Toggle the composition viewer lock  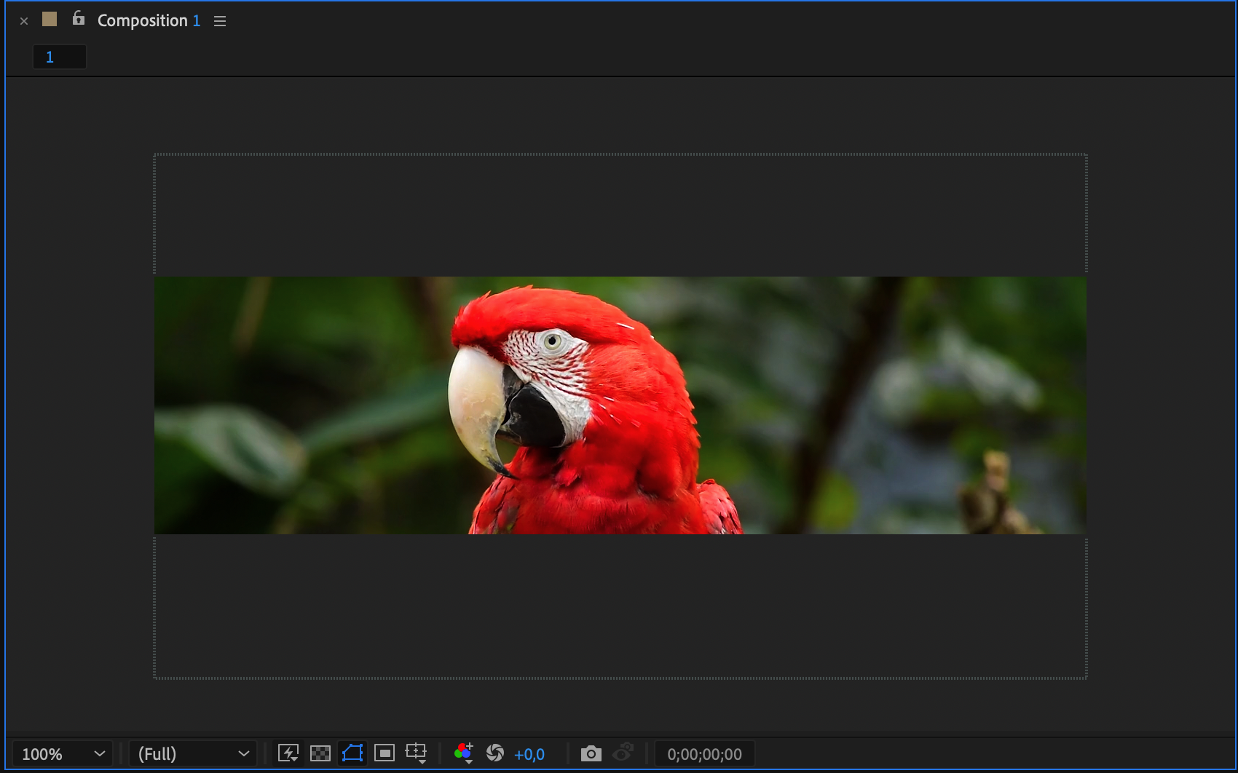tap(79, 19)
